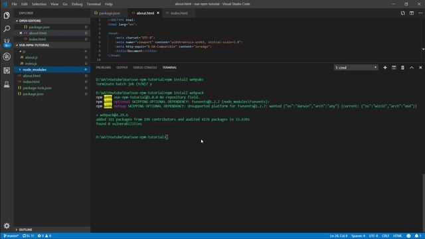Open the Explorer view in activity bar
425x239 pixels.
click(x=7, y=15)
